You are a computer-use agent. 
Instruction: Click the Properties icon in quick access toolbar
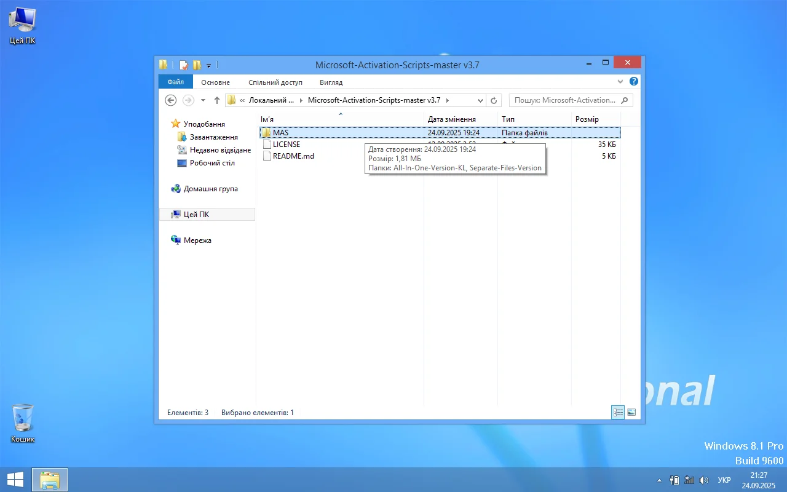[183, 65]
